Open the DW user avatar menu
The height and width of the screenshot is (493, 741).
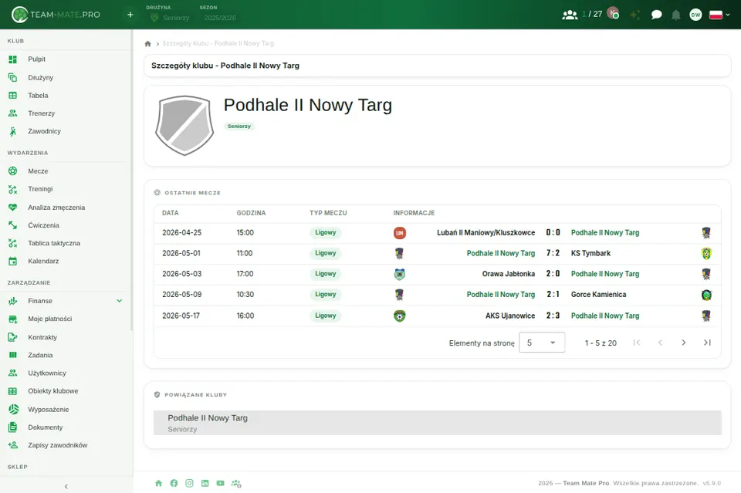(x=695, y=15)
